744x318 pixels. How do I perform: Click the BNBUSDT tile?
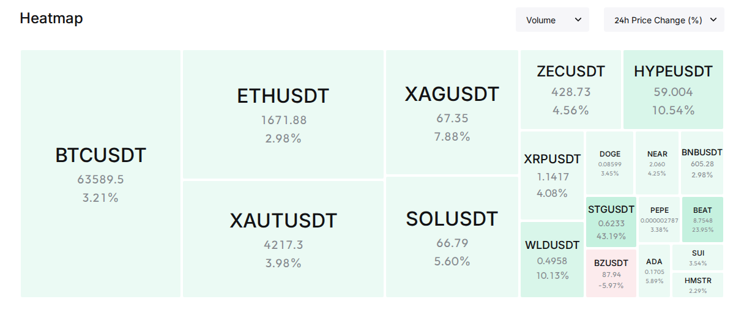[x=702, y=163]
